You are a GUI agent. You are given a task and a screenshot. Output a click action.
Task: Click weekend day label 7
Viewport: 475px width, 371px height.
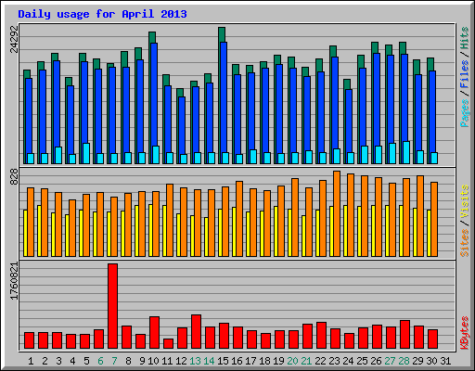tap(114, 361)
